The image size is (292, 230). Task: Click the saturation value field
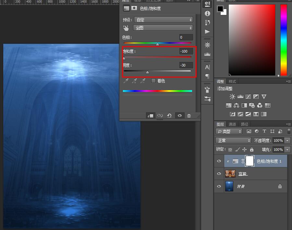coord(186,51)
